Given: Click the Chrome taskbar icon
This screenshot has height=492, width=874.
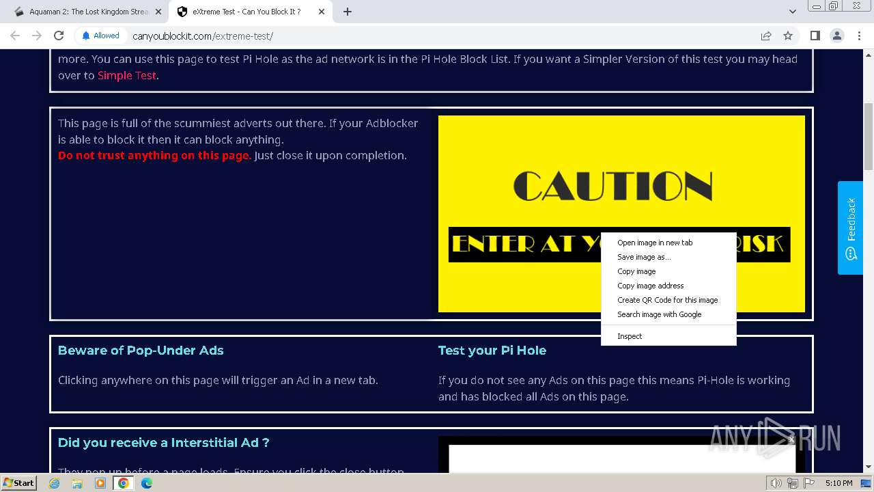Looking at the screenshot, I should click(x=124, y=483).
